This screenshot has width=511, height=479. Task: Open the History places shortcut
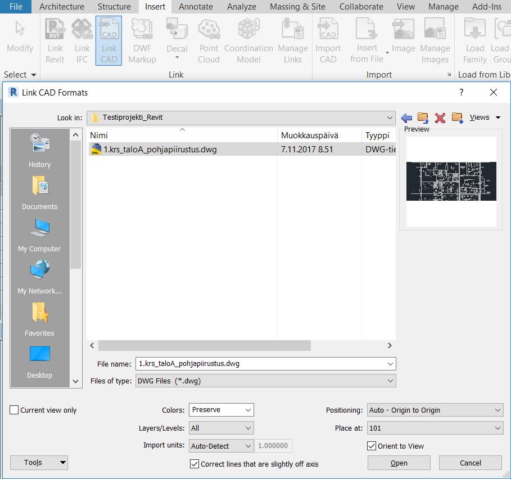39,150
